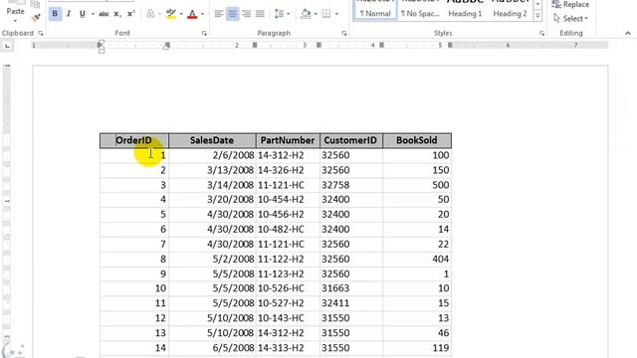
Task: Toggle center alignment
Action: [x=232, y=14]
